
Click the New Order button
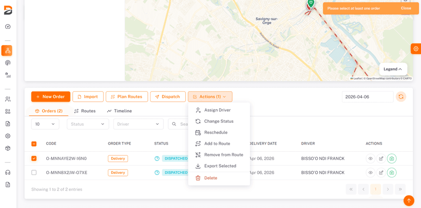coord(51,97)
